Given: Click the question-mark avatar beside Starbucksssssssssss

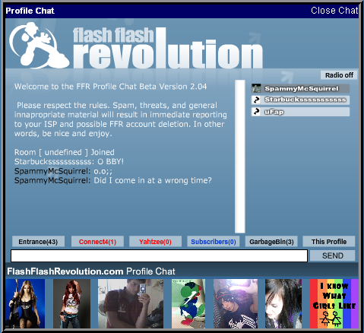Looking at the screenshot, I should pos(256,100).
